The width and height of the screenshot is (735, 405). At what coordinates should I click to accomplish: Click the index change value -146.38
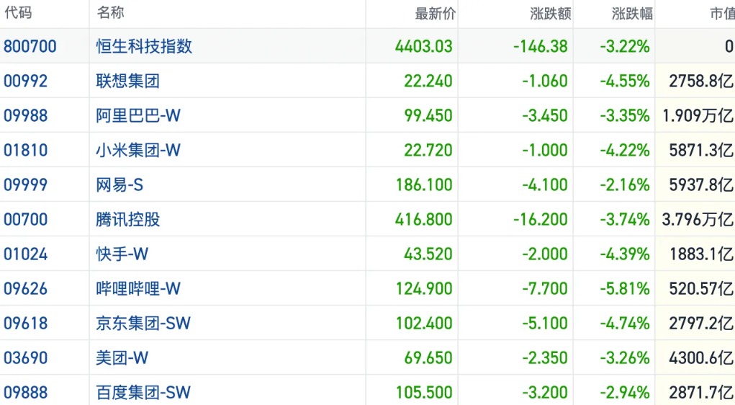pos(541,46)
